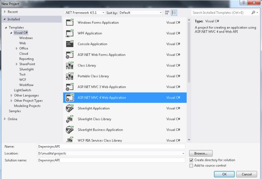This screenshot has height=179, width=262.
Task: Enable Add to source control checkbox
Action: point(191,165)
